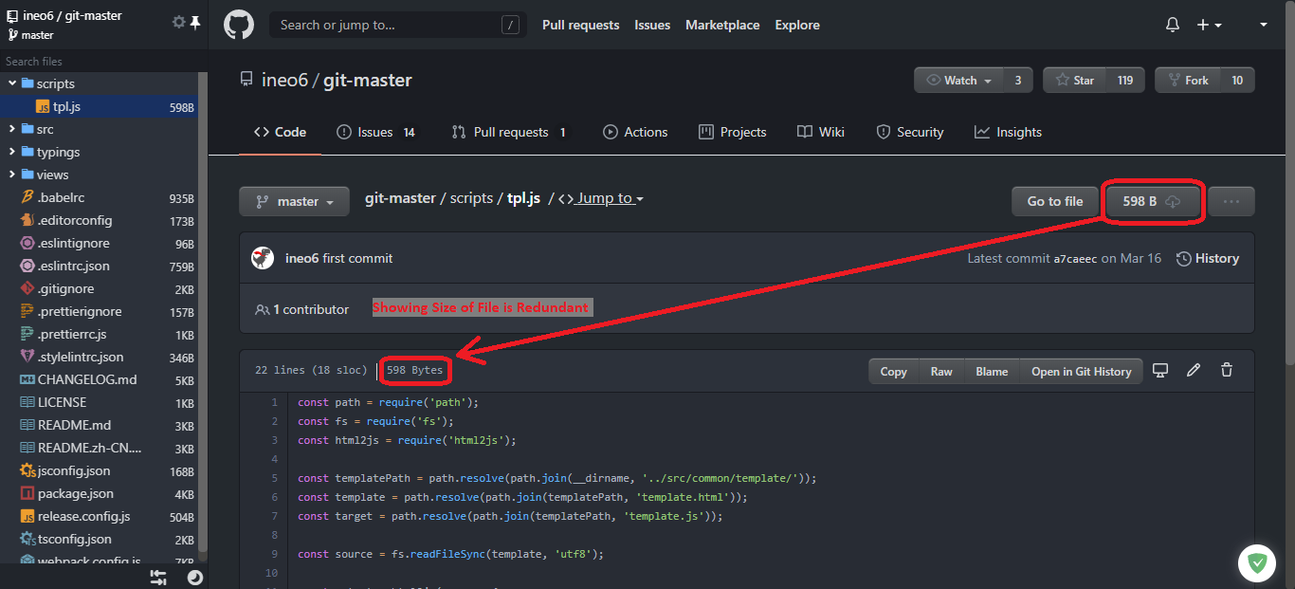Open the notifications bell

tap(1173, 25)
